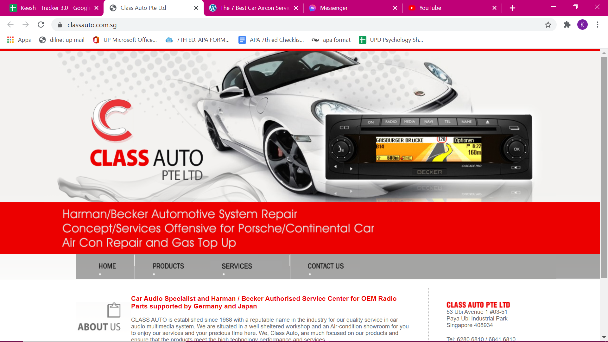Go back to previous page
The width and height of the screenshot is (608, 342).
tap(10, 25)
